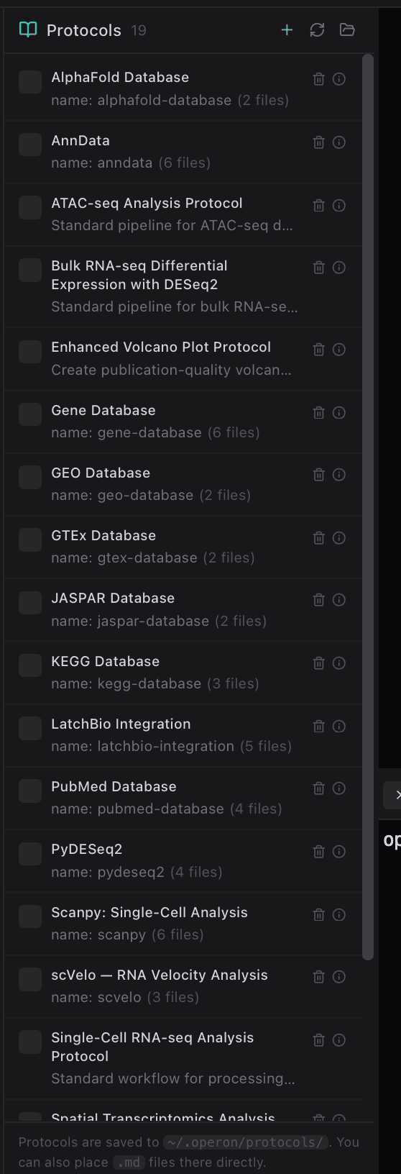Tick Single-Cell RNA-seq Analysis Protocol checkbox

tap(30, 1042)
